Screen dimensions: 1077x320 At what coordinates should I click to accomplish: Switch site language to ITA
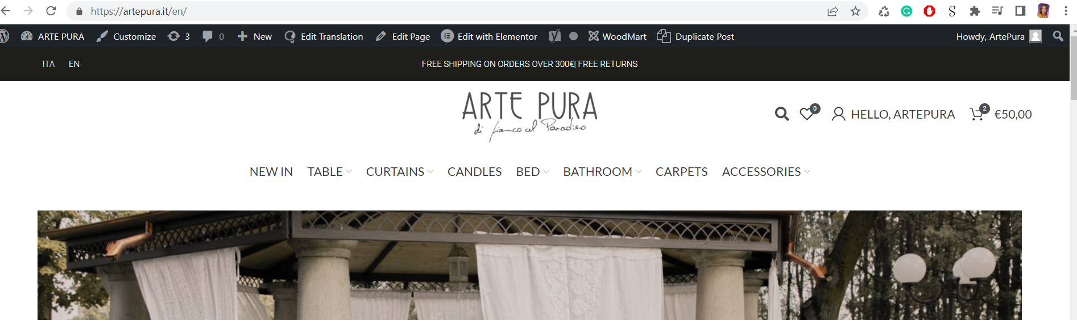point(48,64)
